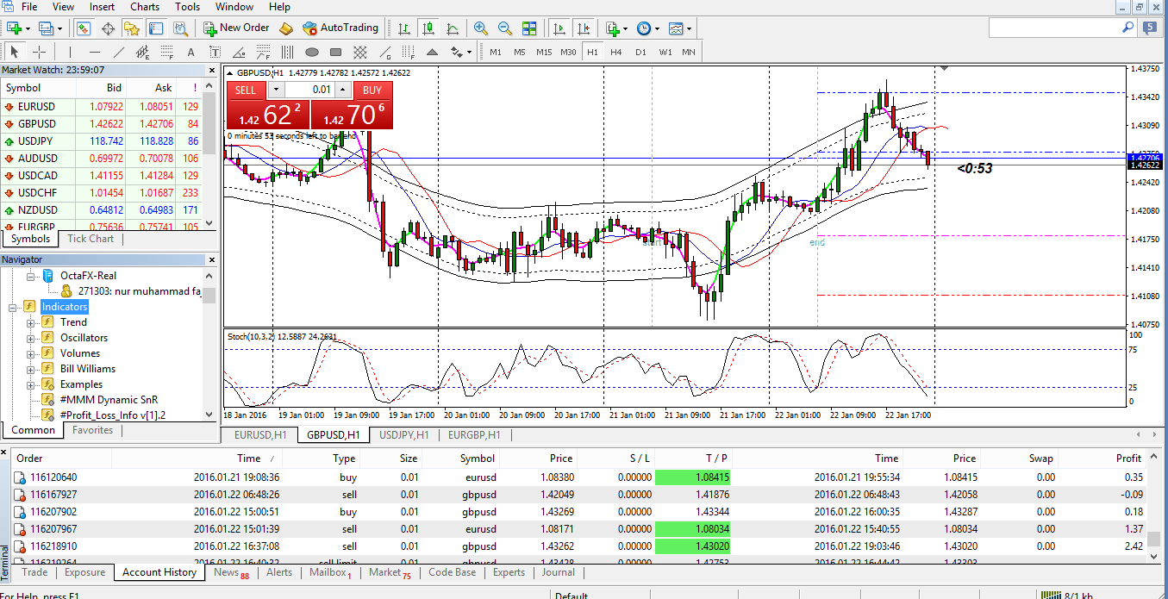
Task: Click the Zoom In magnifier icon
Action: (481, 28)
